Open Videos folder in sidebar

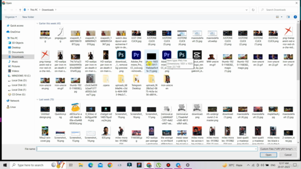point(14,71)
